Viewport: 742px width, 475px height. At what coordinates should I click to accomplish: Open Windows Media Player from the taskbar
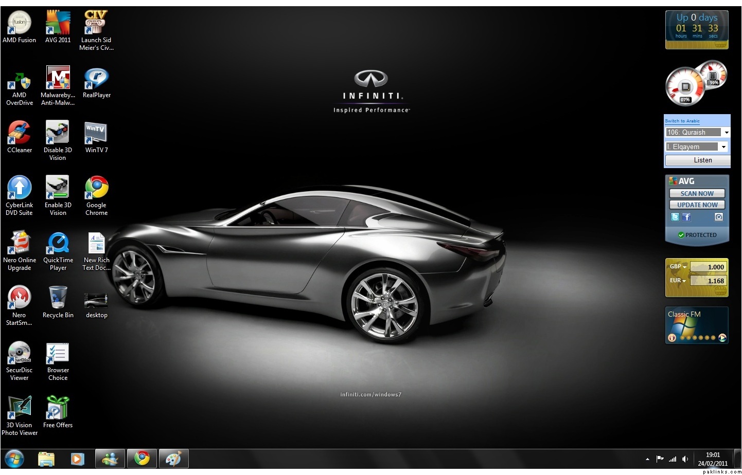coord(77,459)
